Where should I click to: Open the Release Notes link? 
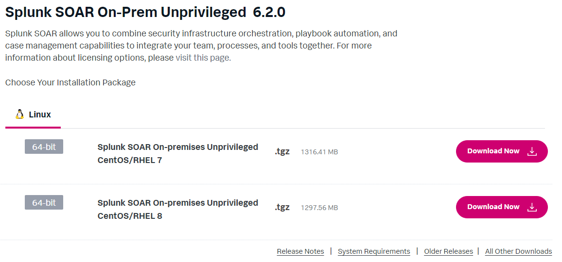[300, 251]
